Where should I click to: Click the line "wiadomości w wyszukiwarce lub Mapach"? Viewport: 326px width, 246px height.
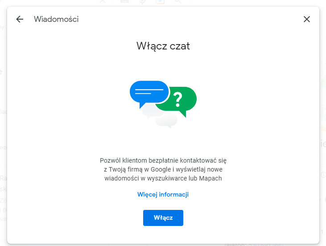tap(163, 179)
